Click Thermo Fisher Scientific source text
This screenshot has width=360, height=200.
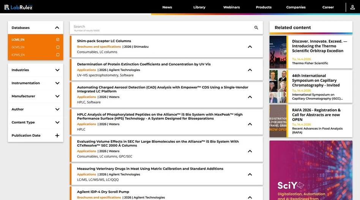(x=310, y=63)
